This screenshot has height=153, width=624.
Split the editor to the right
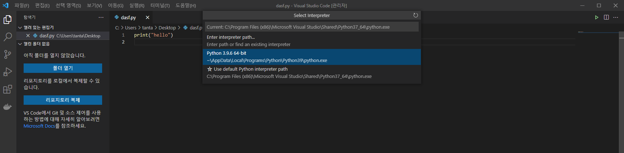point(606,17)
